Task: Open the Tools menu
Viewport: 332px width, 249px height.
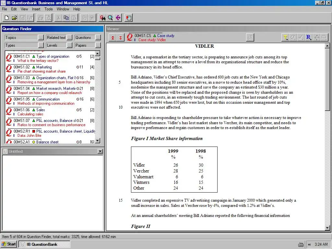Action: pos(49,9)
